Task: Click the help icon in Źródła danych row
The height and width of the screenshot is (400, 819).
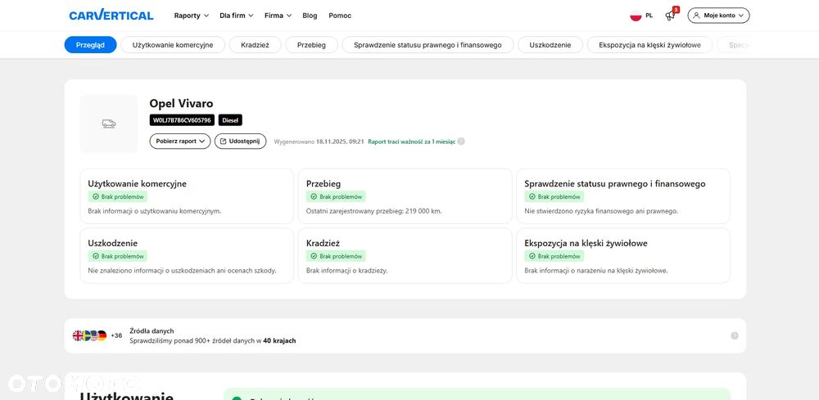Action: (x=735, y=336)
